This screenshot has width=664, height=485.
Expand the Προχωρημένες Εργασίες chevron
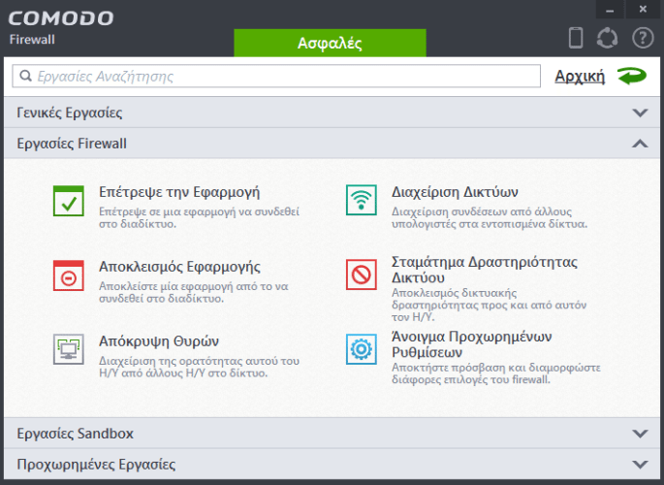pos(640,465)
